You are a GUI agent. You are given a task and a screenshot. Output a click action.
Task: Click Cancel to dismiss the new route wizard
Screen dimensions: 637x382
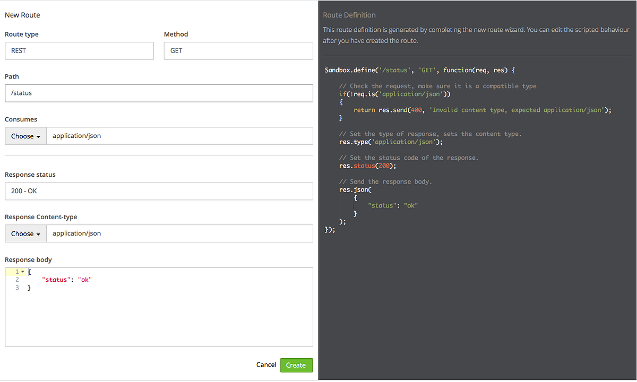266,365
